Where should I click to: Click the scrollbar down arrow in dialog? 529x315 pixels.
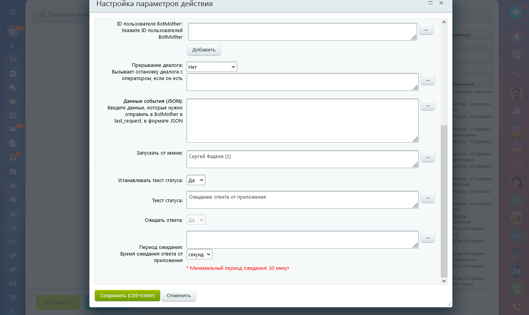pyautogui.click(x=444, y=281)
